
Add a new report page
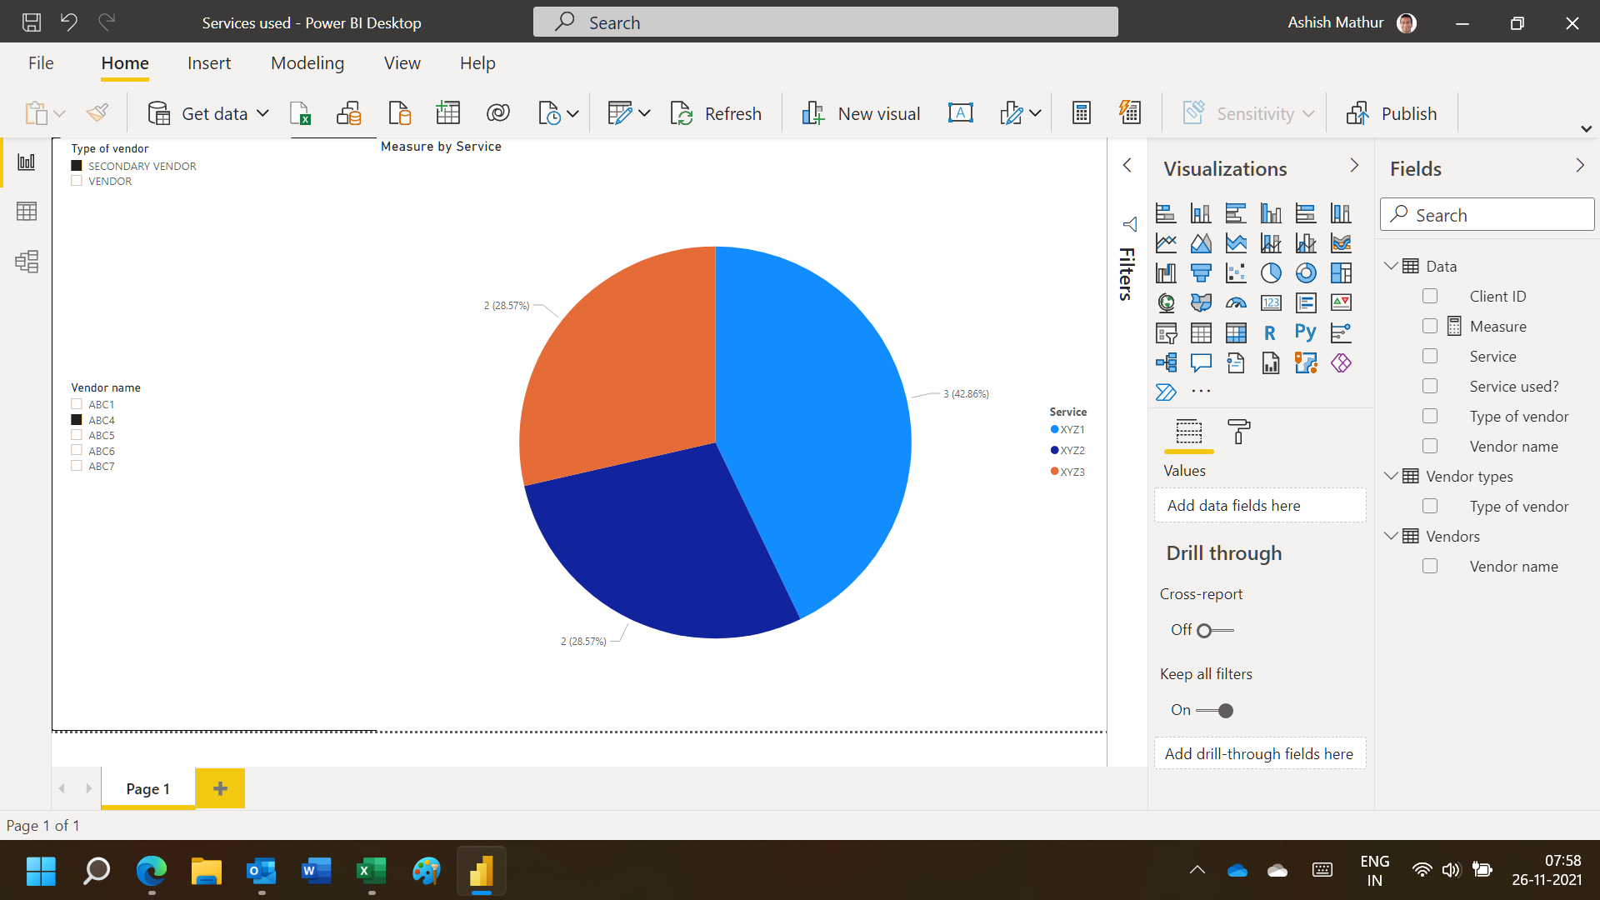(220, 788)
